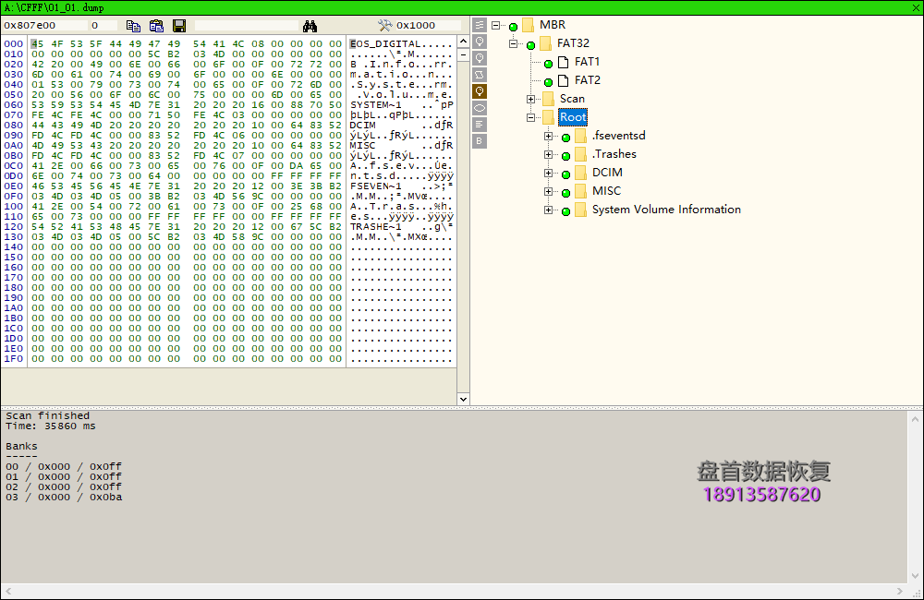Toggle the green indicator next to FAT1
This screenshot has width=924, height=600.
click(x=548, y=62)
